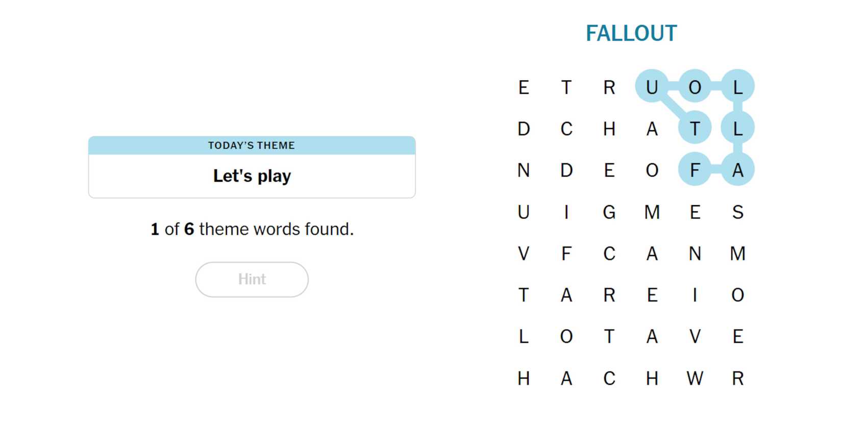This screenshot has width=842, height=421.
Task: Click the Hint button
Action: click(252, 279)
